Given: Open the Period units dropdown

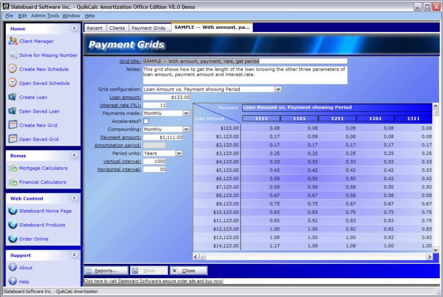Looking at the screenshot, I should coord(179,153).
